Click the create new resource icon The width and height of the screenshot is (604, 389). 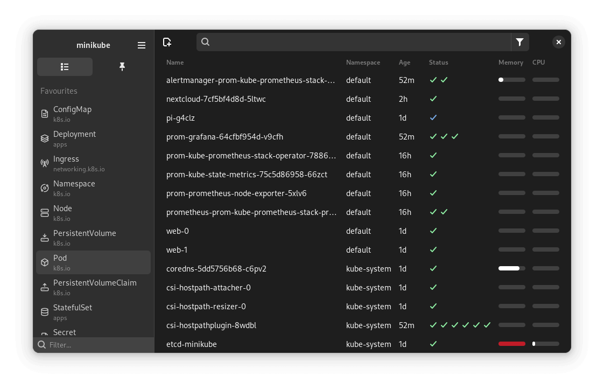167,42
